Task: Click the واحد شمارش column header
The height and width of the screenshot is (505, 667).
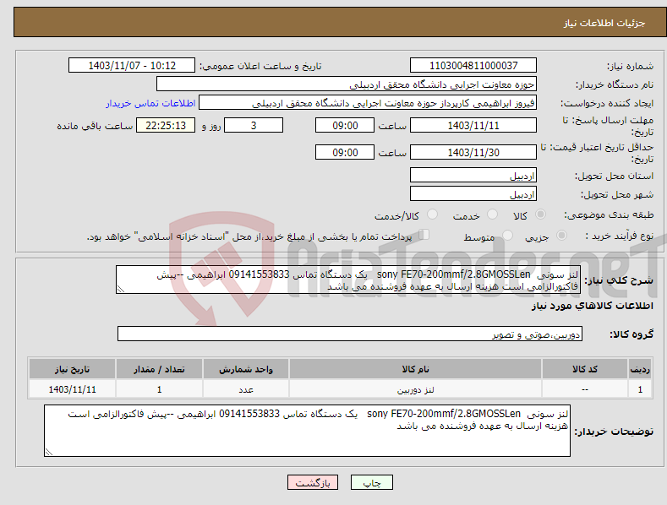Action: tap(246, 369)
